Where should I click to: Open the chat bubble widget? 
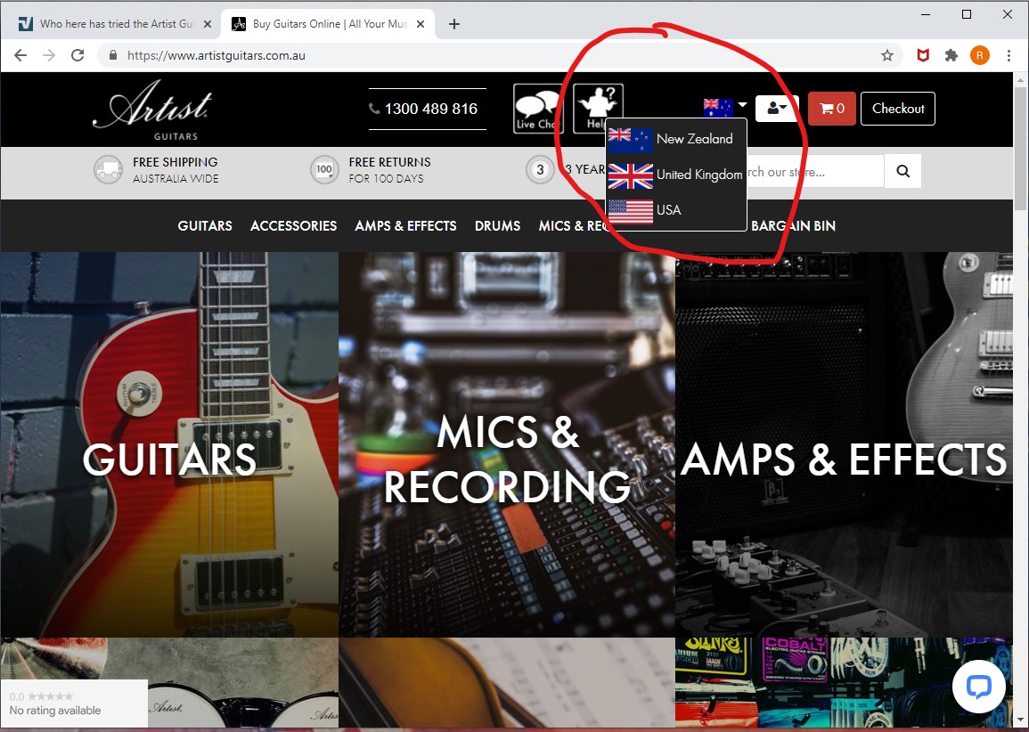(x=978, y=687)
